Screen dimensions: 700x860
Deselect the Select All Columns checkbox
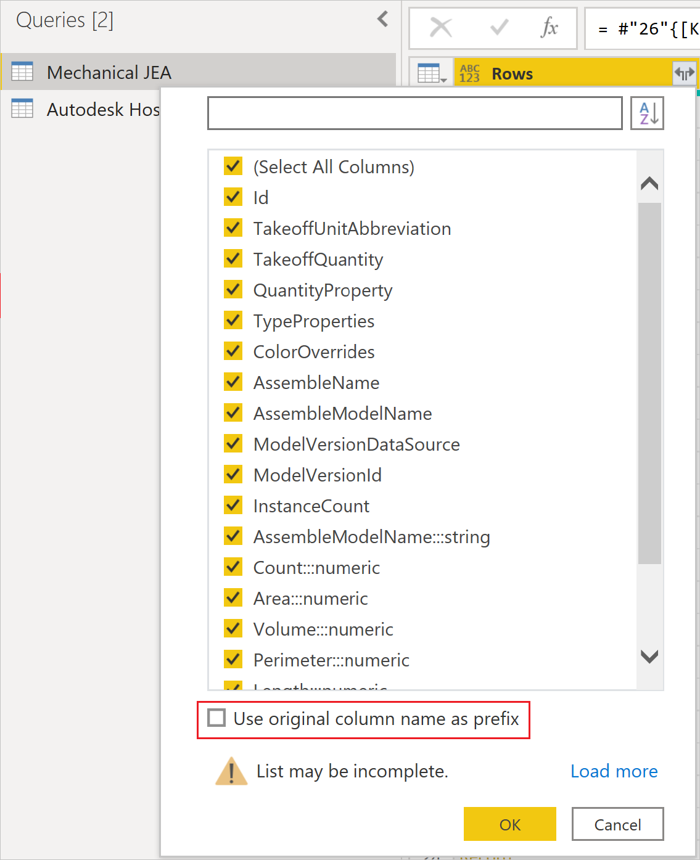click(233, 166)
